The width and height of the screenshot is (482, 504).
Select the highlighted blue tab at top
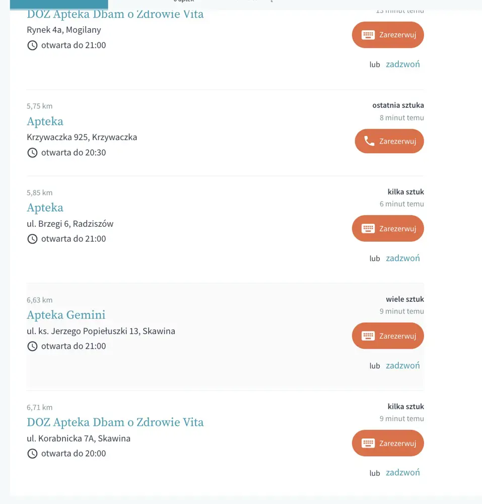(59, 5)
